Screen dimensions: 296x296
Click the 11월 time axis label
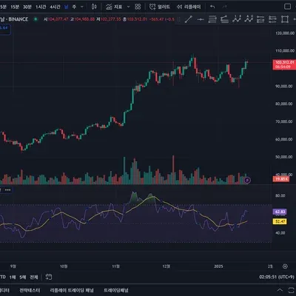click(115, 266)
